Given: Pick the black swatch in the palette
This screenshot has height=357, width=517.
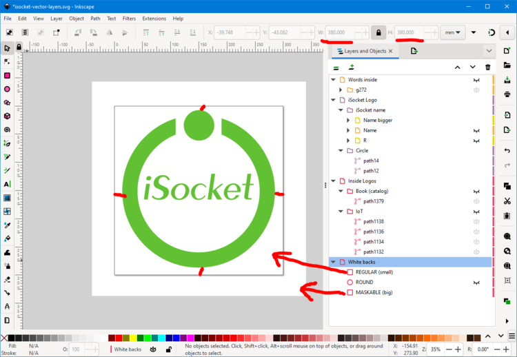Looking at the screenshot, I should [11, 338].
